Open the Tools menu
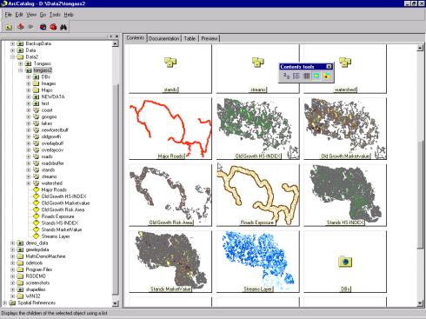 55,15
